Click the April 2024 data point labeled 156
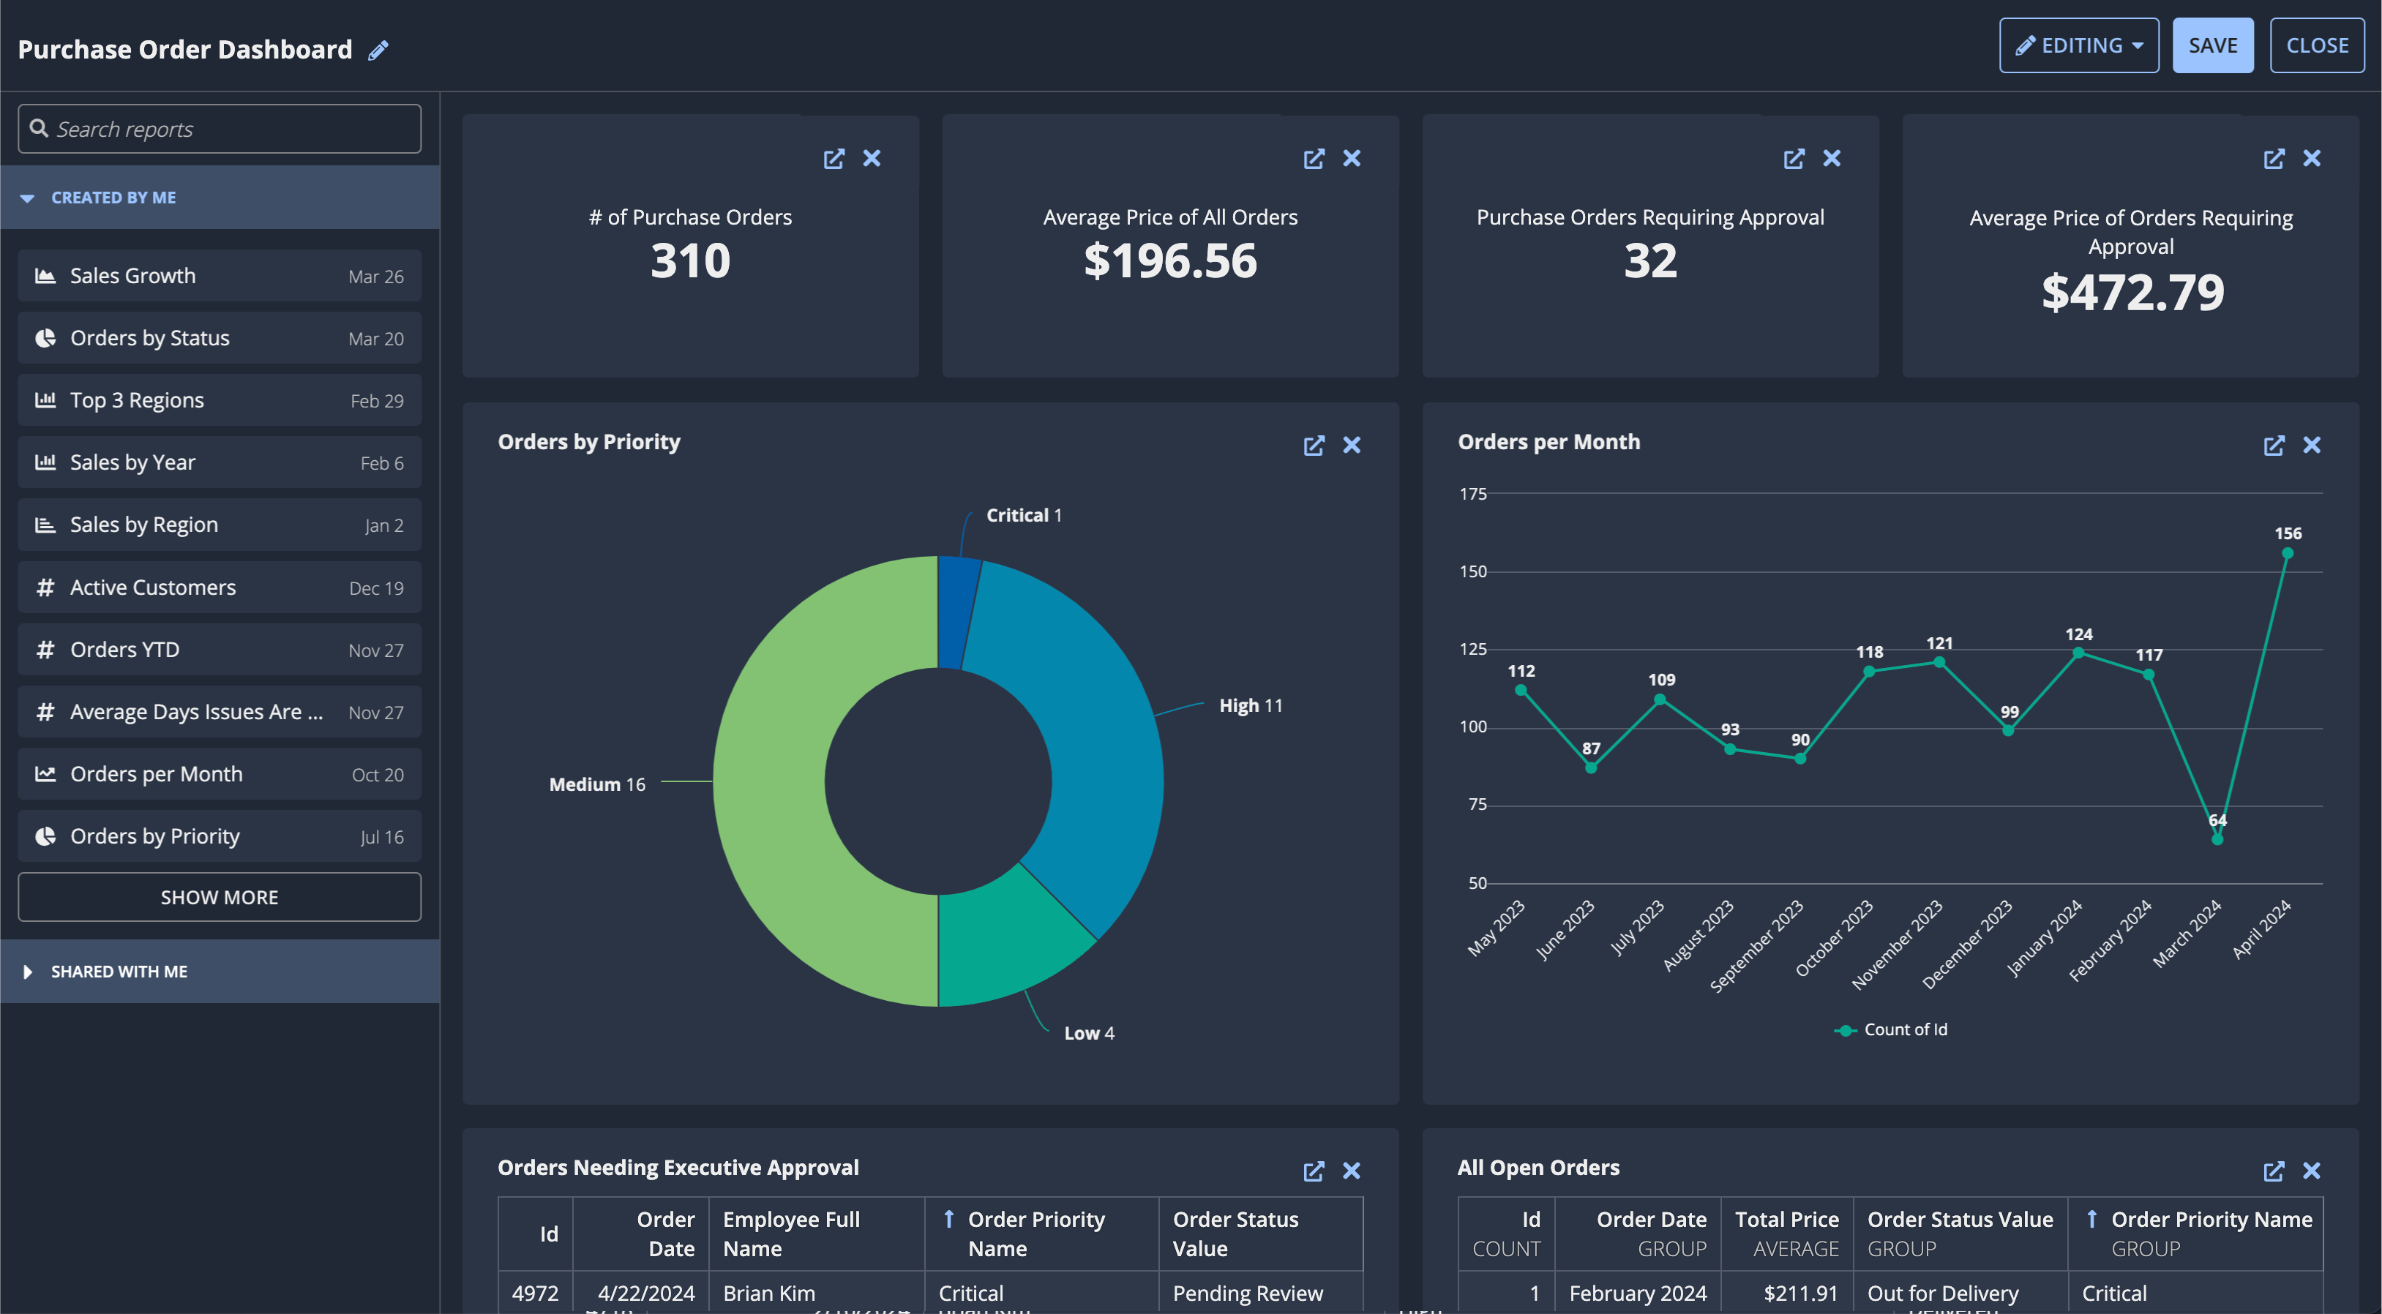This screenshot has width=2382, height=1314. [2287, 553]
